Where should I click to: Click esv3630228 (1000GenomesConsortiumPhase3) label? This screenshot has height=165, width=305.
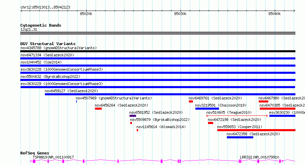pyautogui.click(x=62, y=69)
